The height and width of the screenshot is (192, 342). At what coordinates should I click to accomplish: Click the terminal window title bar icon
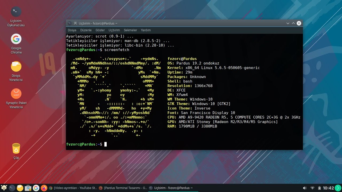tap(69, 23)
